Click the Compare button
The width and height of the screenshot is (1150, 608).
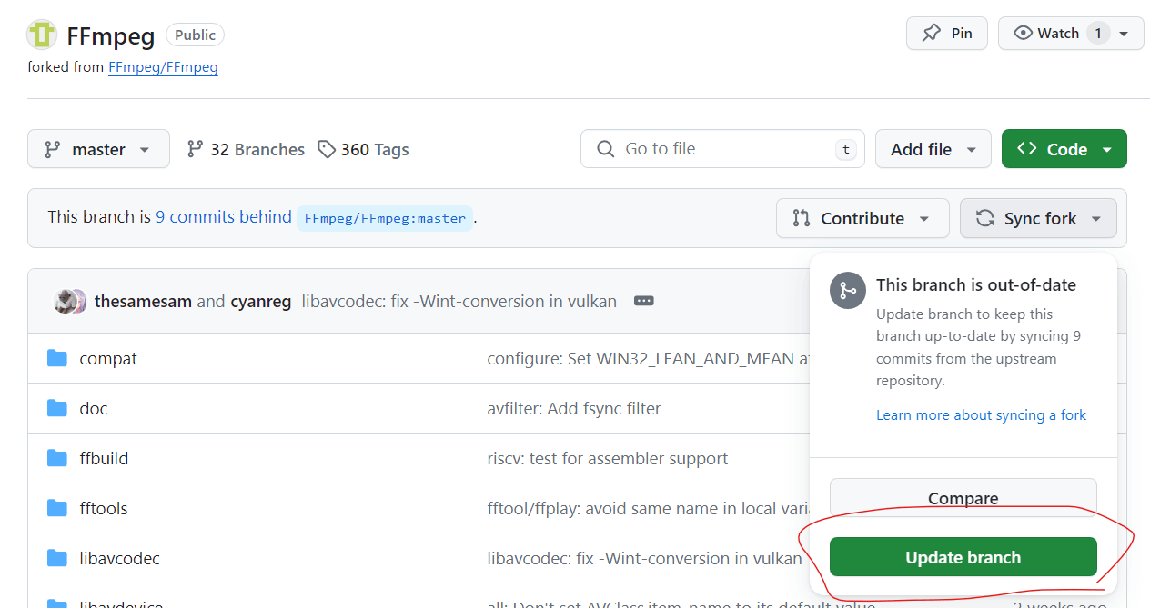pos(963,498)
